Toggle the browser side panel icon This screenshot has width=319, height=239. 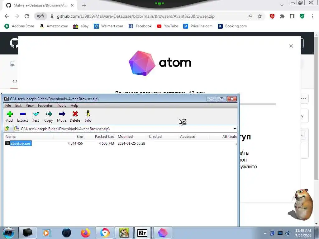click(x=292, y=16)
